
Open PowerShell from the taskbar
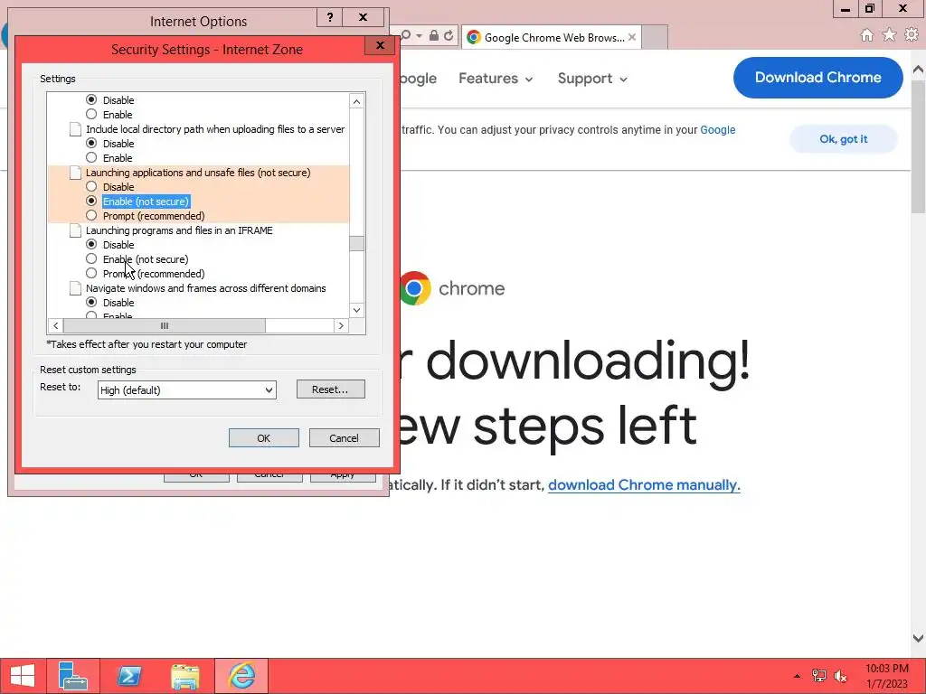coord(128,676)
